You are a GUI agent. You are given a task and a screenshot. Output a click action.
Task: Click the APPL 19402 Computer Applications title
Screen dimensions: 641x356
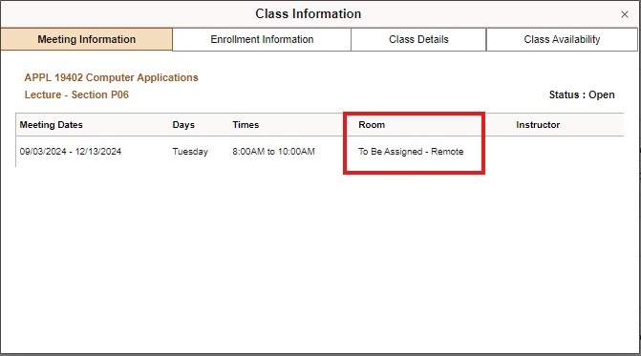[x=111, y=77]
